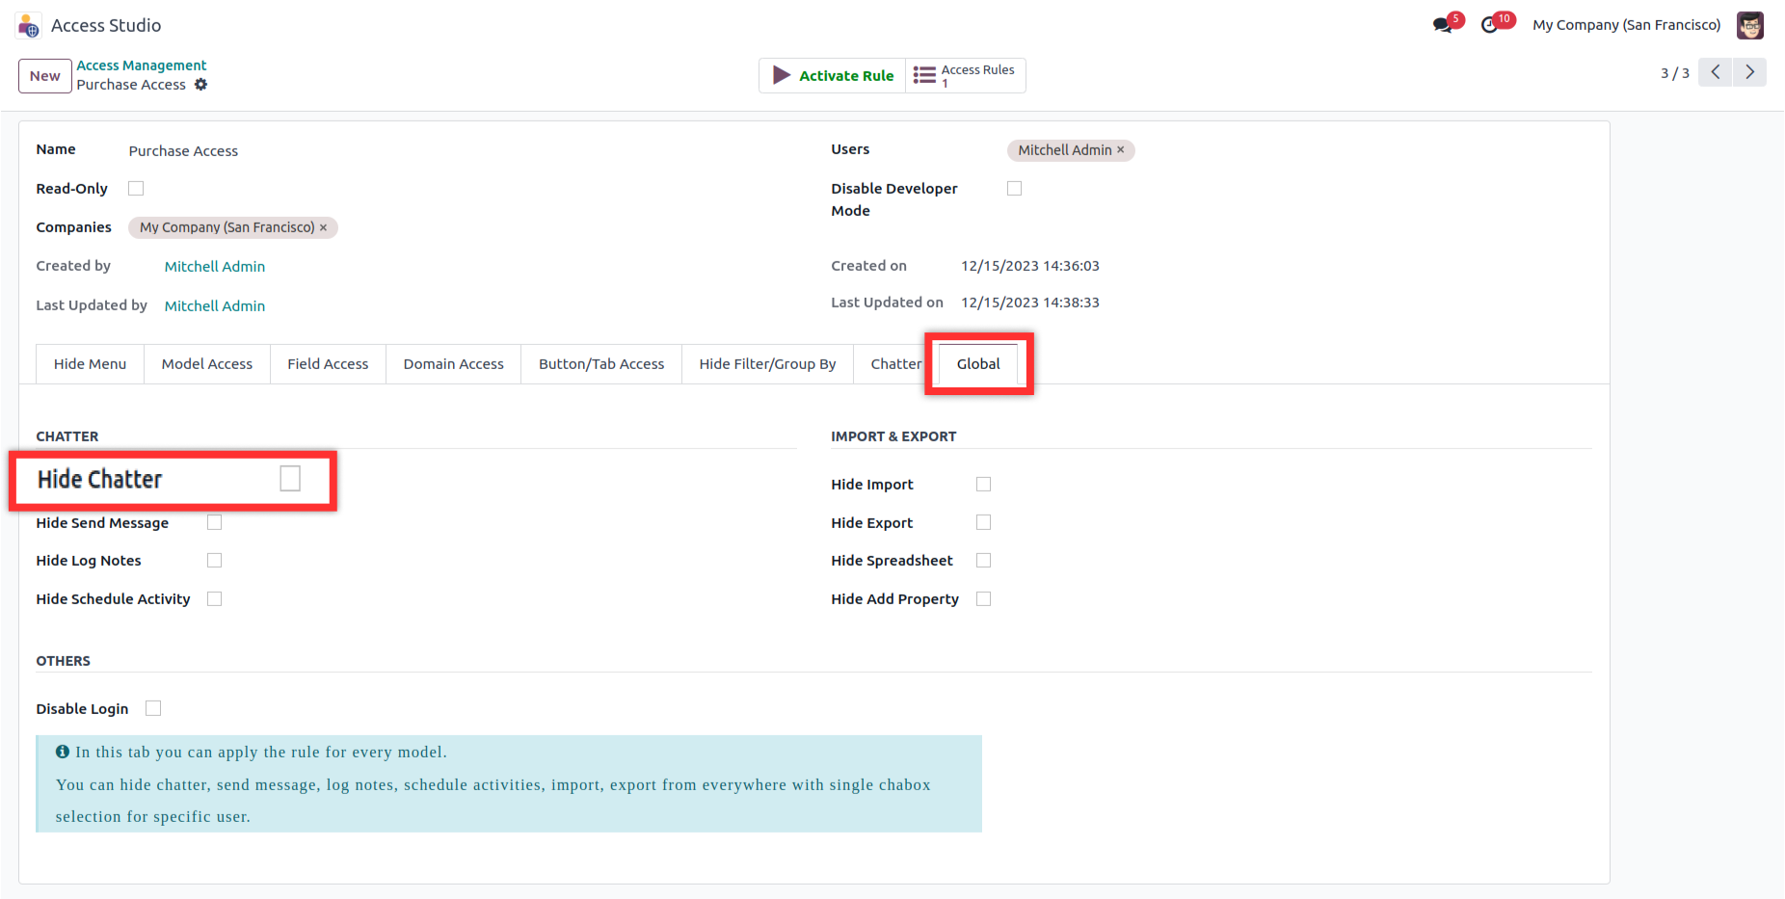
Task: Check the Read-Only checkbox
Action: [x=136, y=189]
